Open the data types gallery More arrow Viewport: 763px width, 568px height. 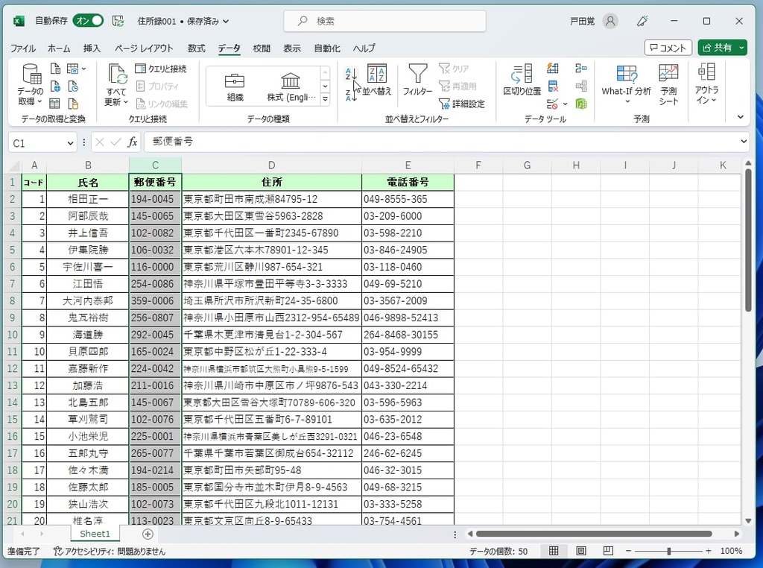point(325,99)
